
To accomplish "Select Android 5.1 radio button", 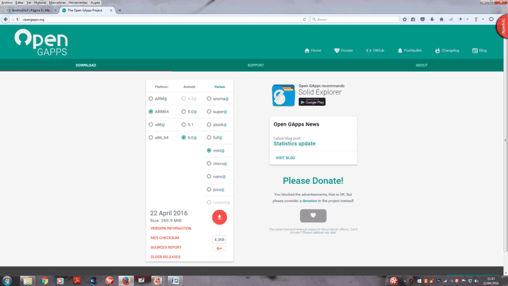I will 184,124.
